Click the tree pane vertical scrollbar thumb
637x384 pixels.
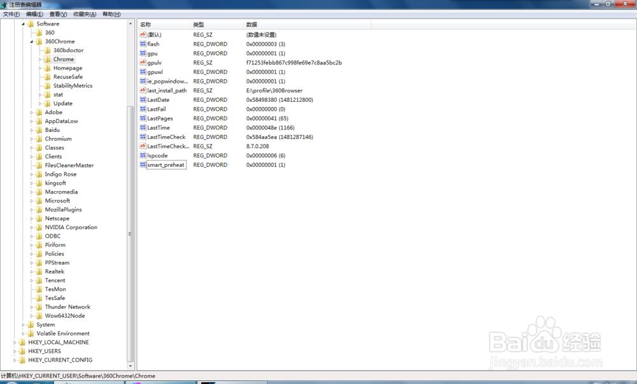coord(131,234)
